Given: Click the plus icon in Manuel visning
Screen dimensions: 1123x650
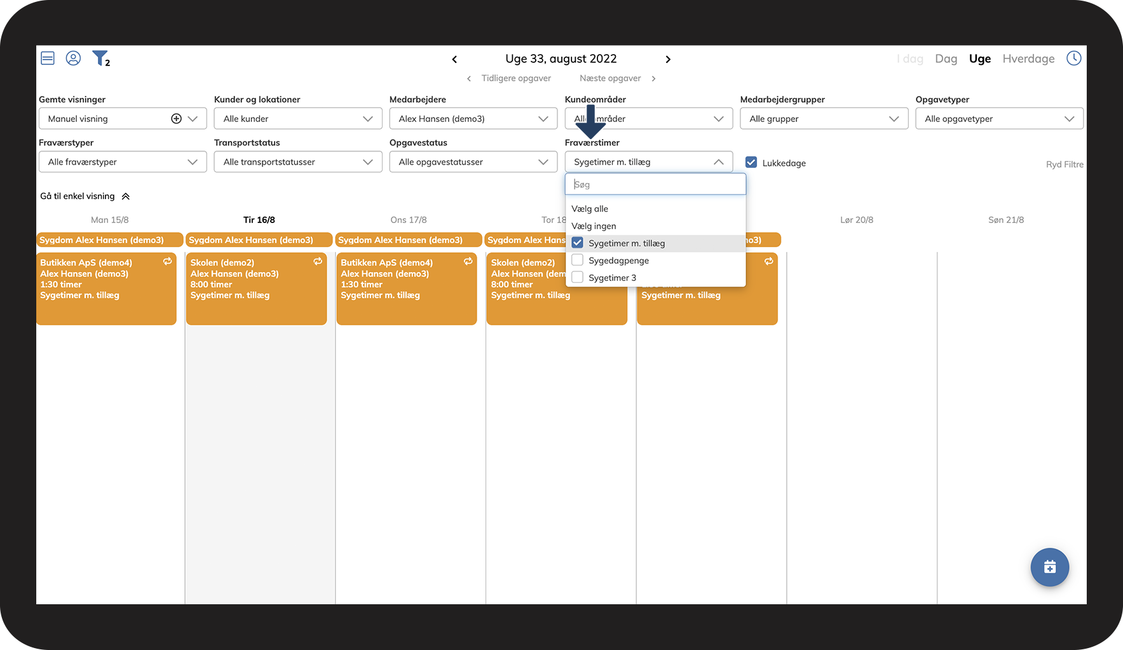Looking at the screenshot, I should click(x=176, y=119).
